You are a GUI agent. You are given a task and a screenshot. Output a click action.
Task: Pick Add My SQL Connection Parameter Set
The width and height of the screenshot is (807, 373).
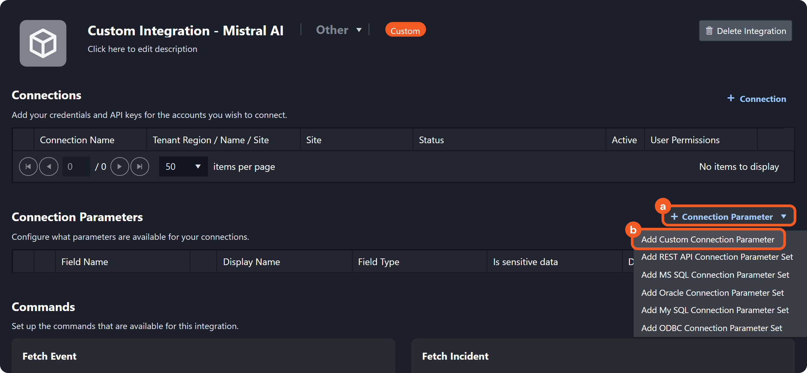point(715,310)
